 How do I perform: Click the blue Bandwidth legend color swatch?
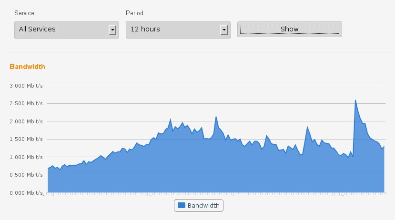tap(182, 205)
